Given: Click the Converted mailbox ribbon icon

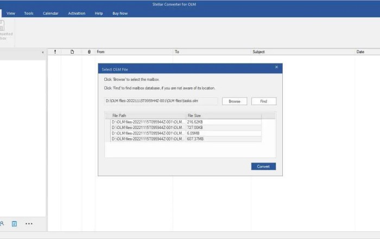Looking at the screenshot, I should tap(5, 30).
